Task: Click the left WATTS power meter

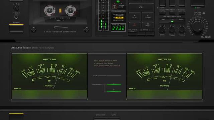Action: [49, 76]
